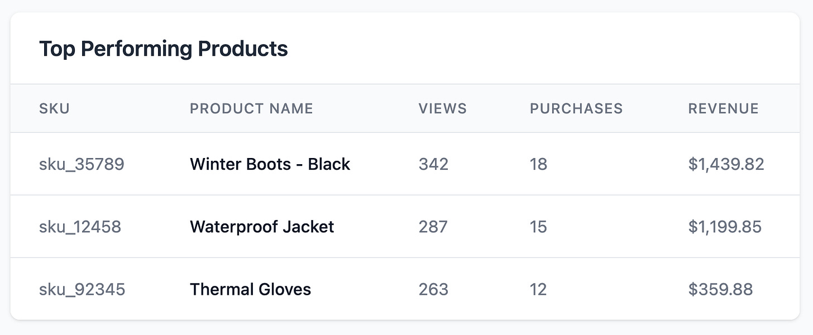Click SKU cell sku_92345
The width and height of the screenshot is (813, 335).
click(x=82, y=289)
